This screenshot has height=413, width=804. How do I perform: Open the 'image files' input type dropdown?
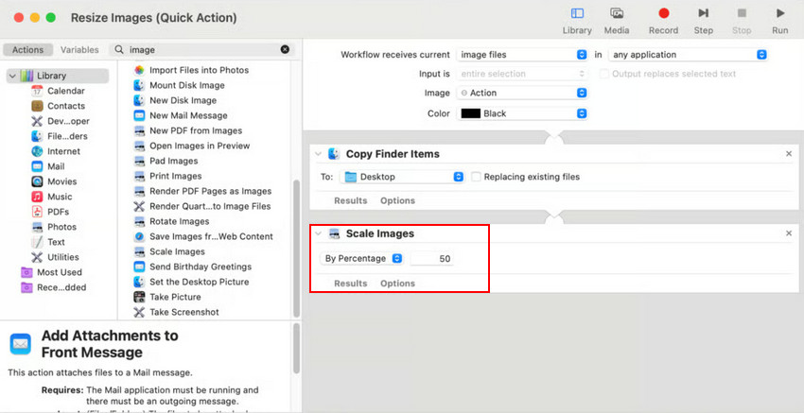521,54
